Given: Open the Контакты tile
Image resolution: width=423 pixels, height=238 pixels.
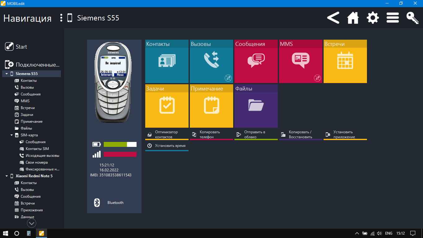Looking at the screenshot, I should click(x=167, y=61).
